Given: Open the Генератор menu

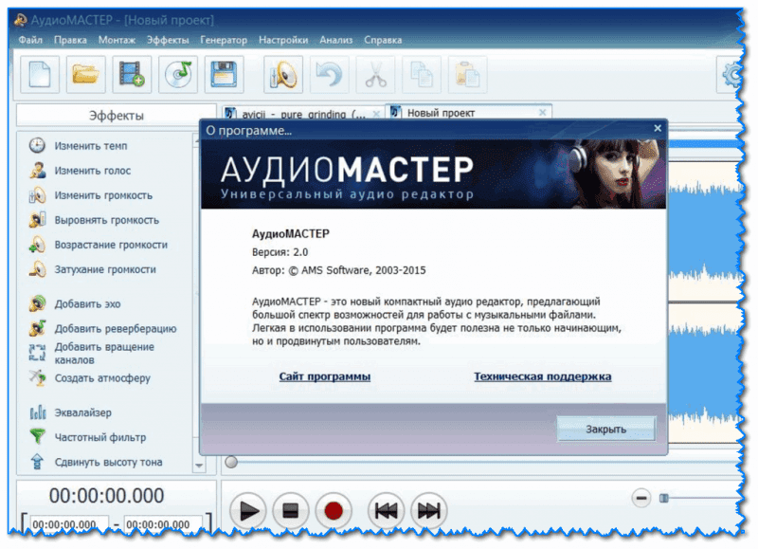Looking at the screenshot, I should (x=224, y=40).
